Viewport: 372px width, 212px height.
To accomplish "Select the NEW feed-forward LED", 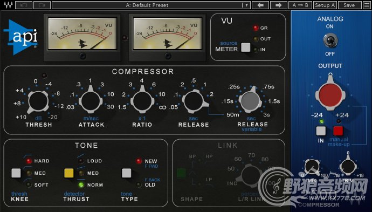I will point(139,161).
